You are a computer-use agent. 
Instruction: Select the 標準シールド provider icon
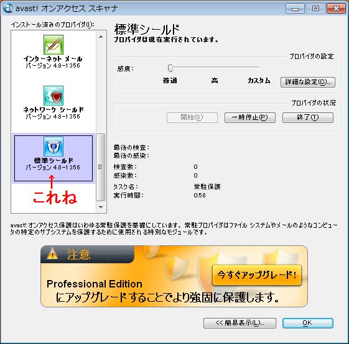pyautogui.click(x=54, y=147)
